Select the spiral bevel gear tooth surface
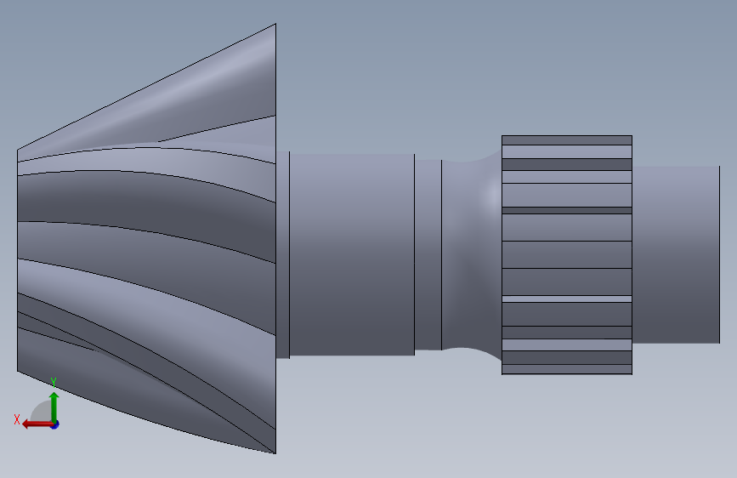This screenshot has width=737, height=478. pyautogui.click(x=147, y=238)
